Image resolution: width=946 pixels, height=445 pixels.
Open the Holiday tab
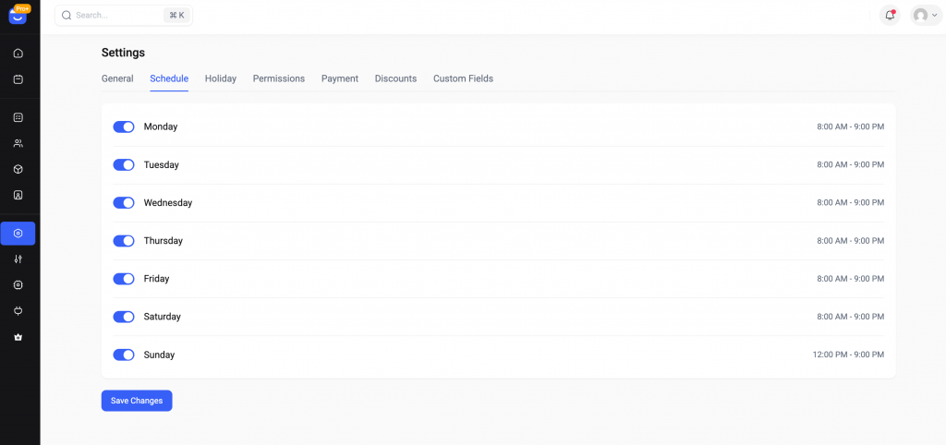[x=221, y=78]
